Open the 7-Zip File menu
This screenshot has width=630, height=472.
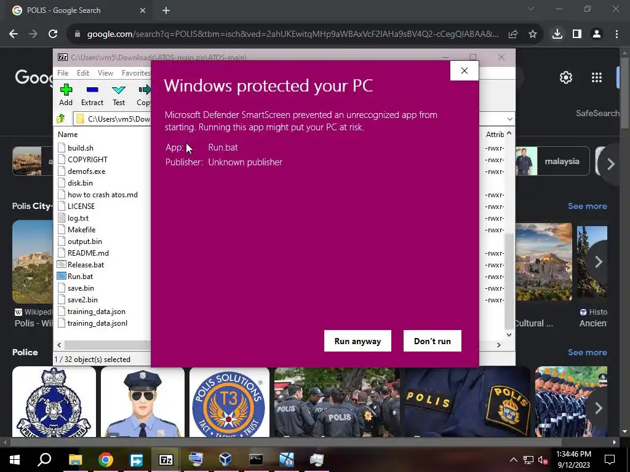[x=63, y=73]
